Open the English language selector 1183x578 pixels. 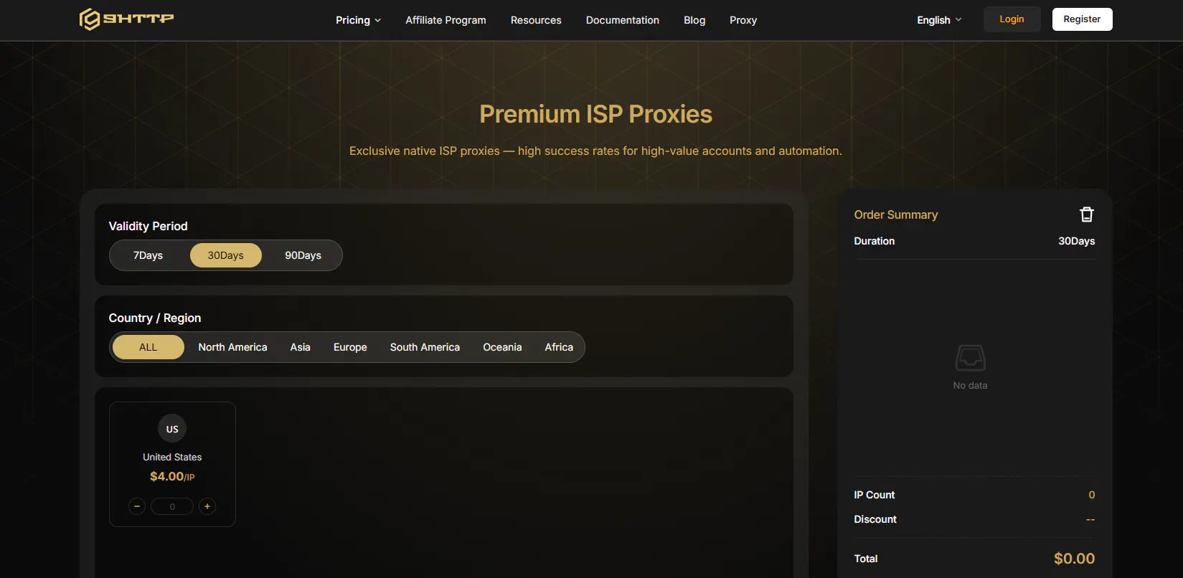(939, 20)
